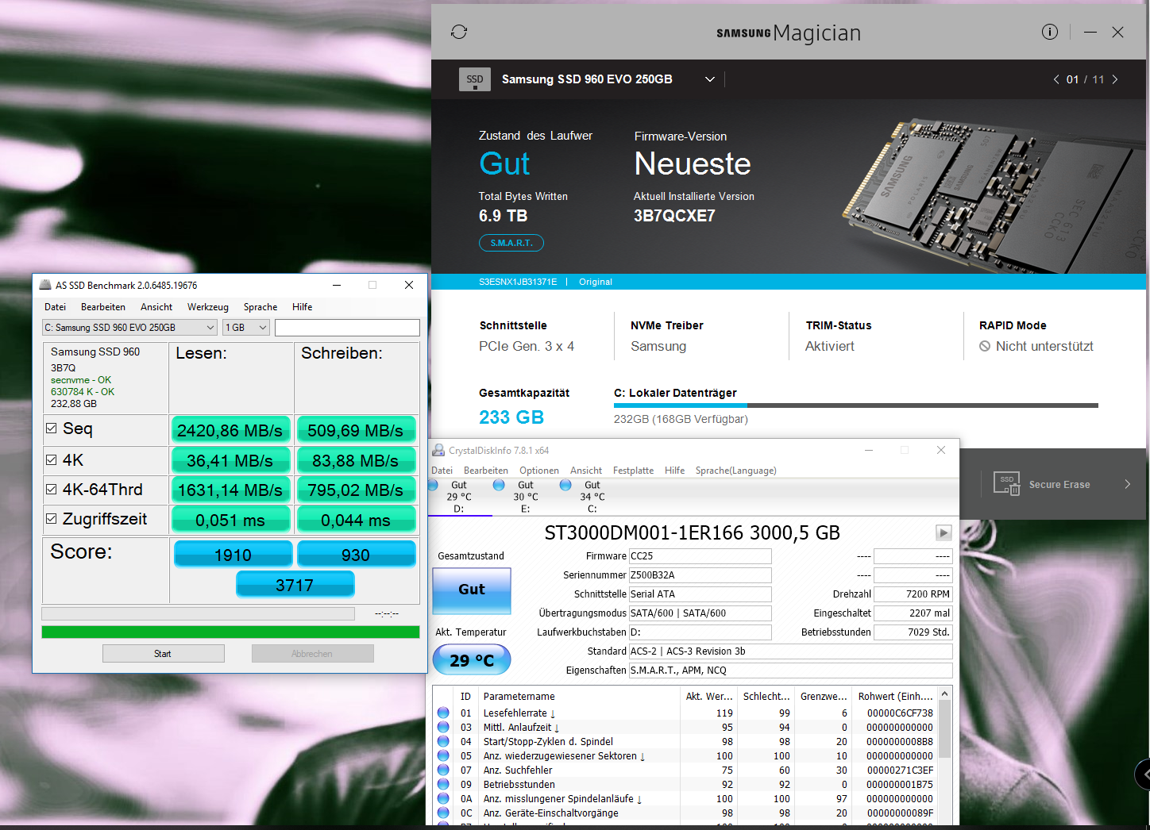
Task: Click the blue status orb for Lesefehlerrate
Action: click(443, 713)
